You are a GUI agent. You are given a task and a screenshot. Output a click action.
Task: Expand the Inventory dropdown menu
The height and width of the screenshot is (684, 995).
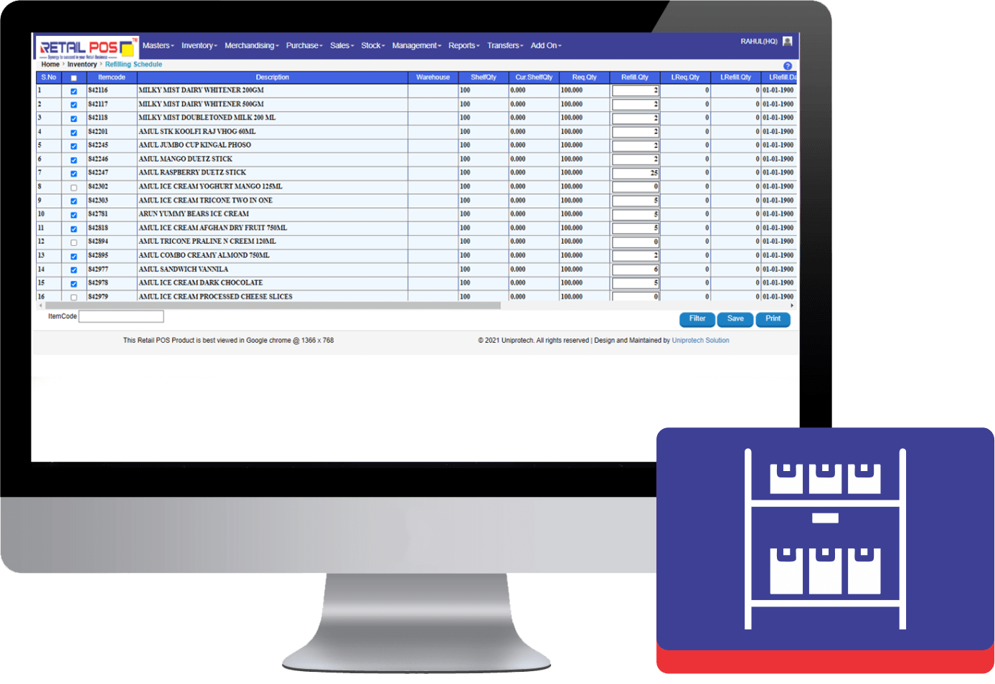(199, 46)
